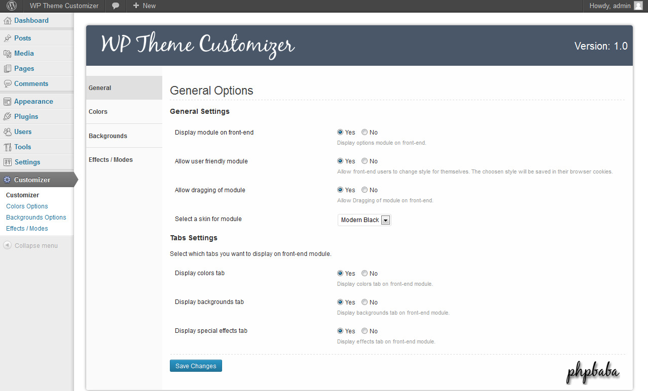Click the Media icon in sidebar
The width and height of the screenshot is (648, 391).
(8, 54)
